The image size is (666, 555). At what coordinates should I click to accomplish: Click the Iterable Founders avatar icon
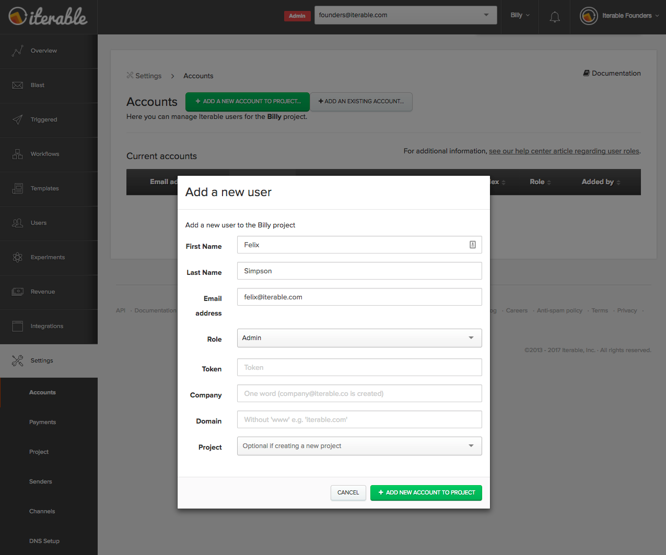(589, 16)
